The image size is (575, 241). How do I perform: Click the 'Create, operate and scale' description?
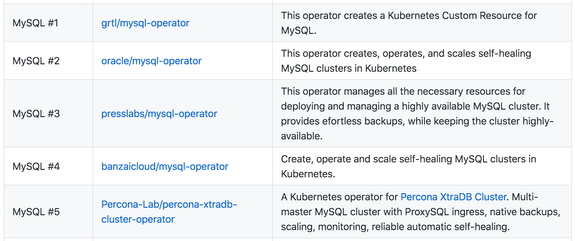tap(408, 166)
